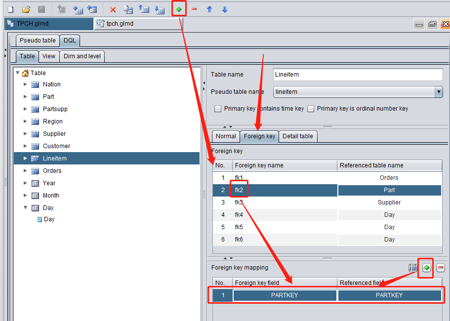Open file using the folder icon
The height and width of the screenshot is (321, 450).
coord(26,9)
